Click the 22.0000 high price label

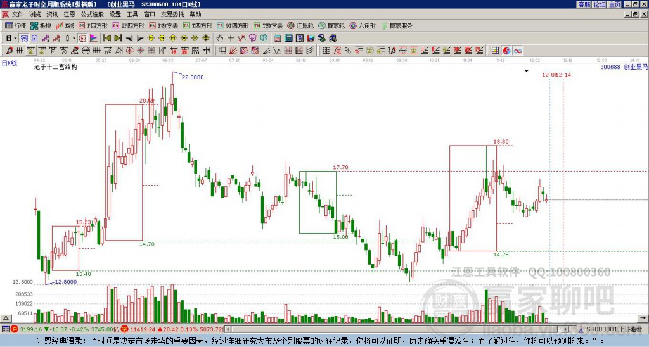[x=193, y=77]
